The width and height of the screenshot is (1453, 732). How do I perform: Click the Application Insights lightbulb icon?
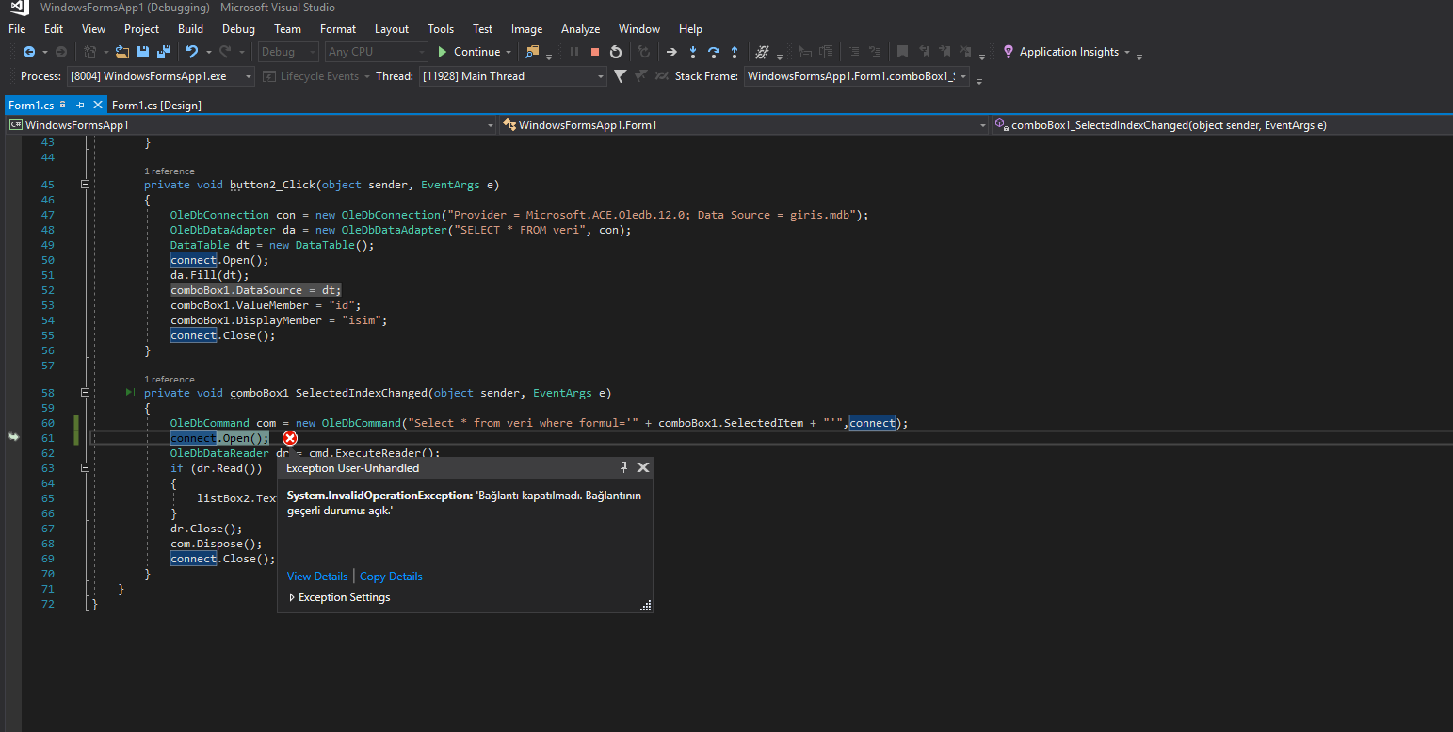point(1009,52)
